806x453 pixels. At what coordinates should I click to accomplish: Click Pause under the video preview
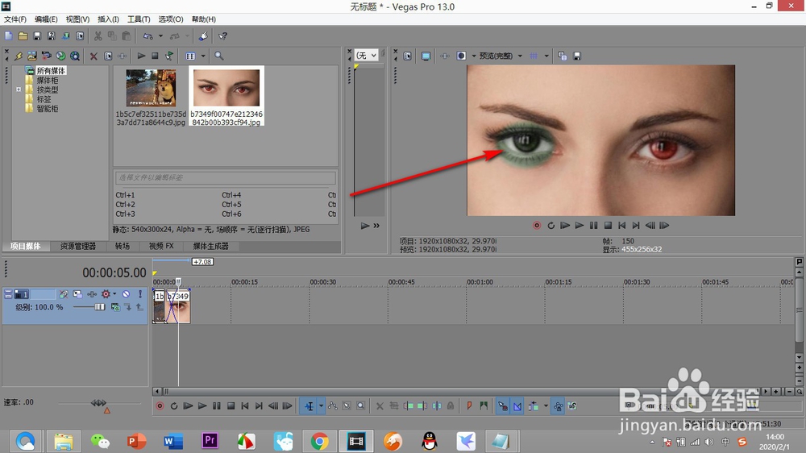pos(594,225)
